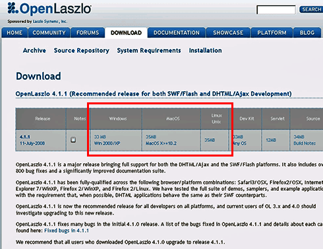View the System Requirements page

coord(149,51)
